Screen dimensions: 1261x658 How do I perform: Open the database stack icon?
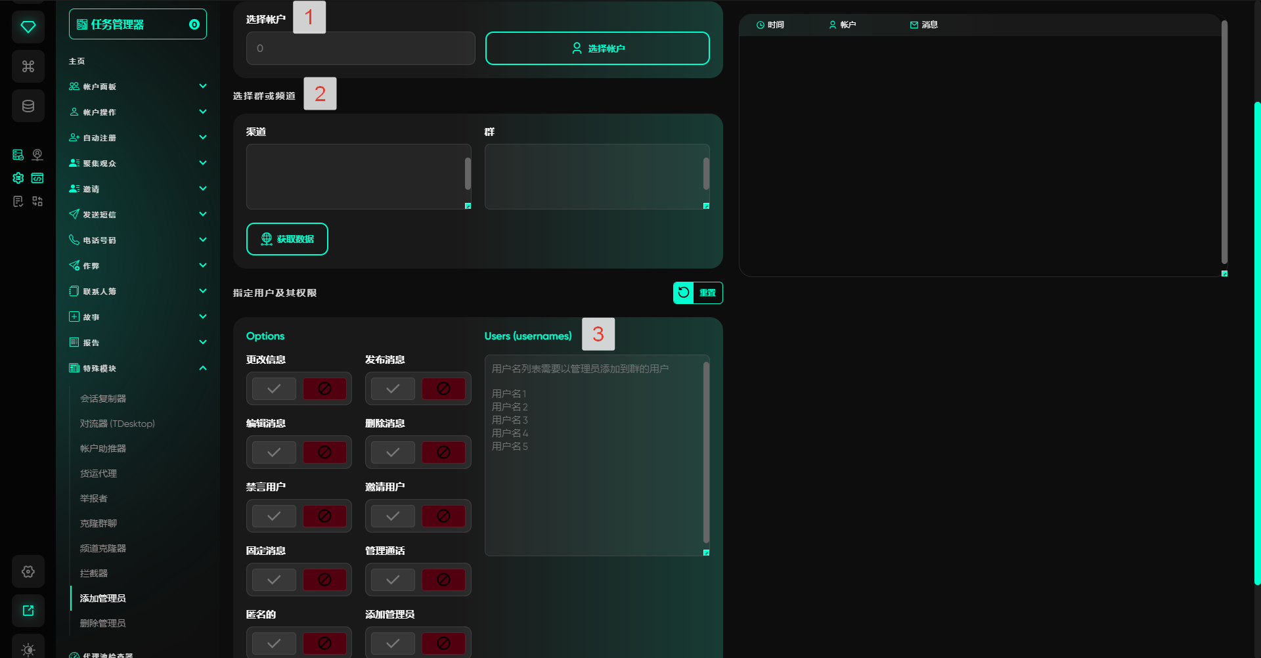(28, 106)
